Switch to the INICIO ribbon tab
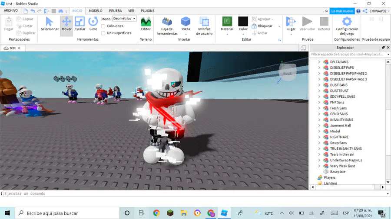The width and height of the screenshot is (391, 219). [77, 11]
